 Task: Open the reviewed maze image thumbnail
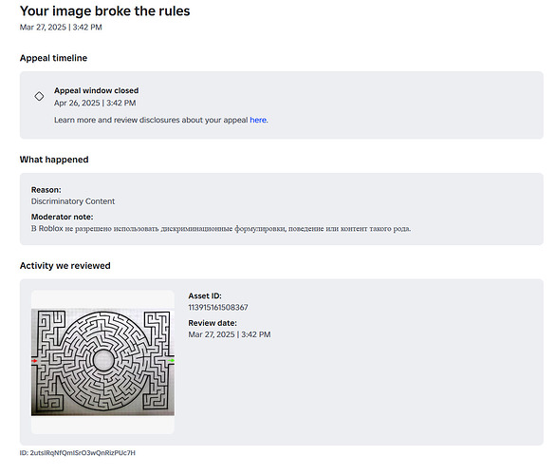102,362
